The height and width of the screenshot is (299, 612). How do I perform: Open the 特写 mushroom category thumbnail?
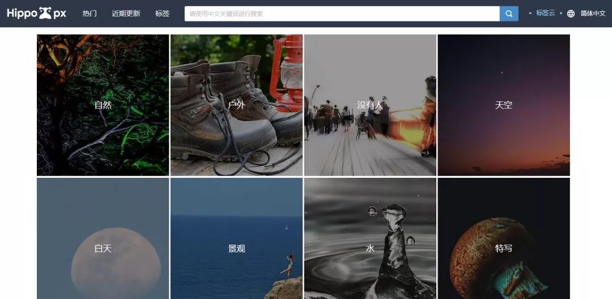coord(504,238)
